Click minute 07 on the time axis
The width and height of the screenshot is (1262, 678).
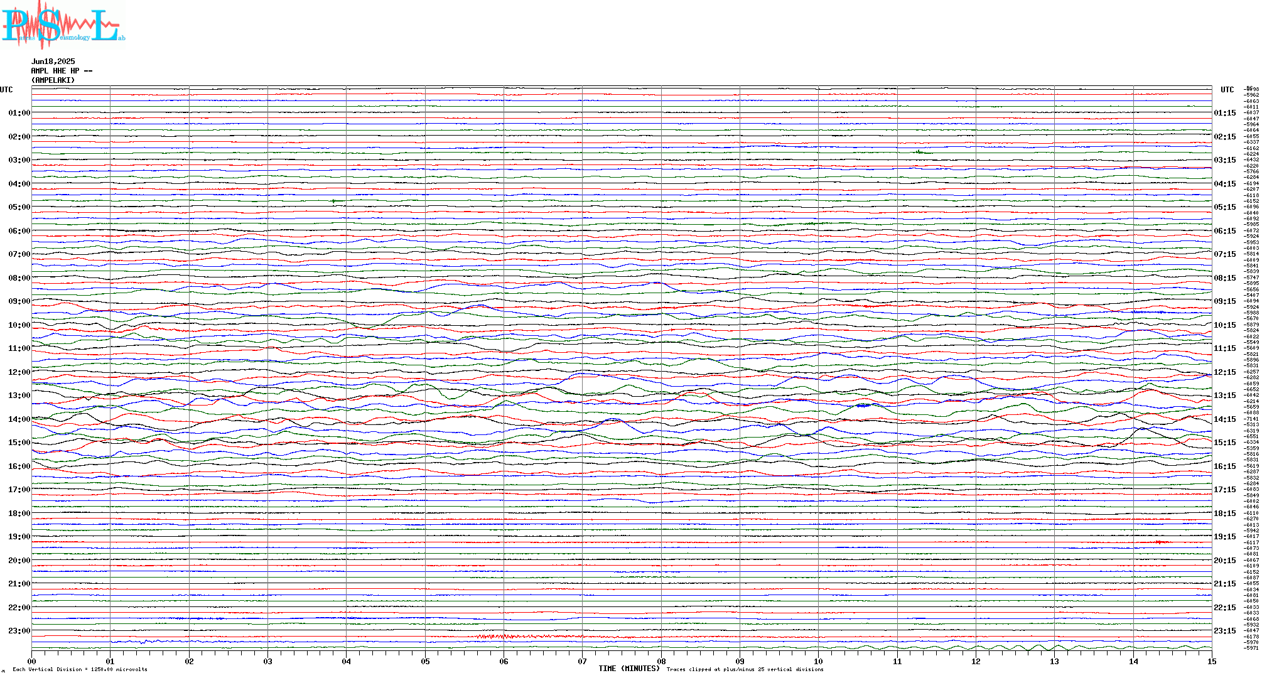point(583,661)
